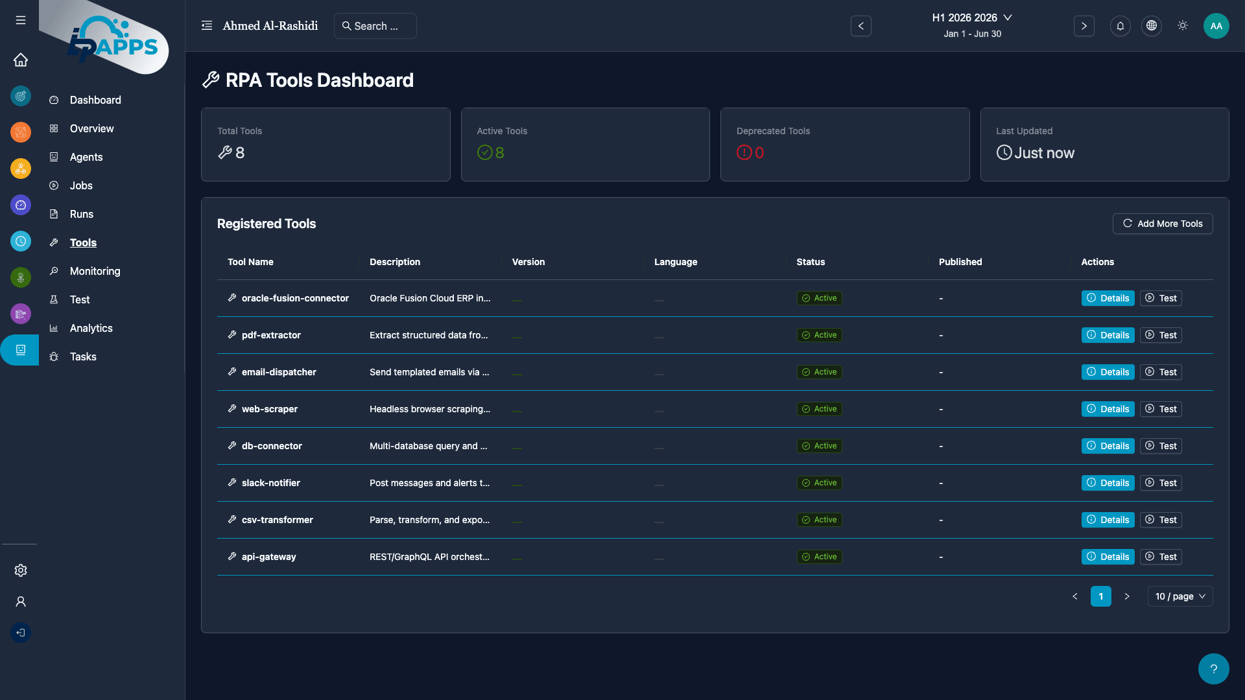Click the highlighted Tasks app icon in sidebar

(x=20, y=350)
